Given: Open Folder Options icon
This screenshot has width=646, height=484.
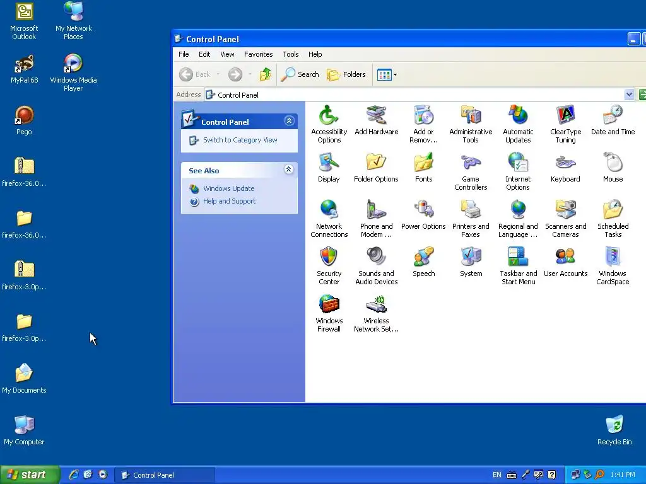Looking at the screenshot, I should pyautogui.click(x=376, y=168).
